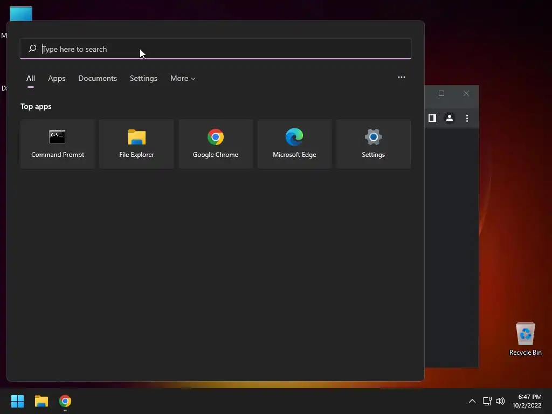Launch Microsoft Edge from Top apps
Screen dimensions: 552x414
point(294,144)
